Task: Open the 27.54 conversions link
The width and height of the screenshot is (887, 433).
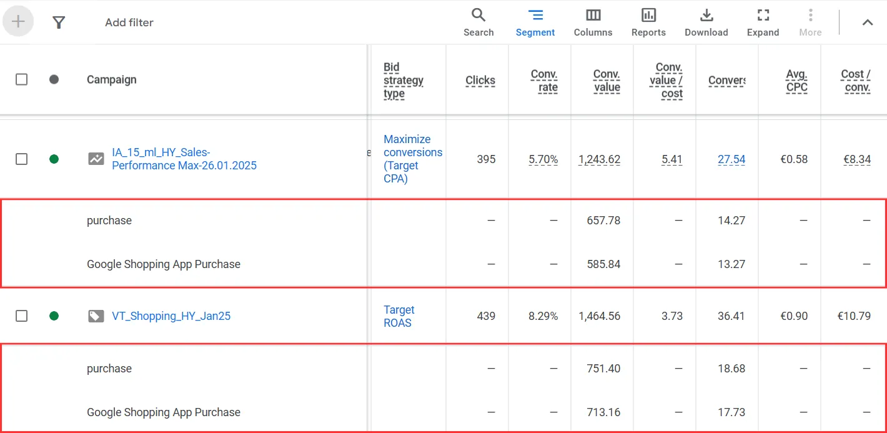Action: tap(731, 159)
